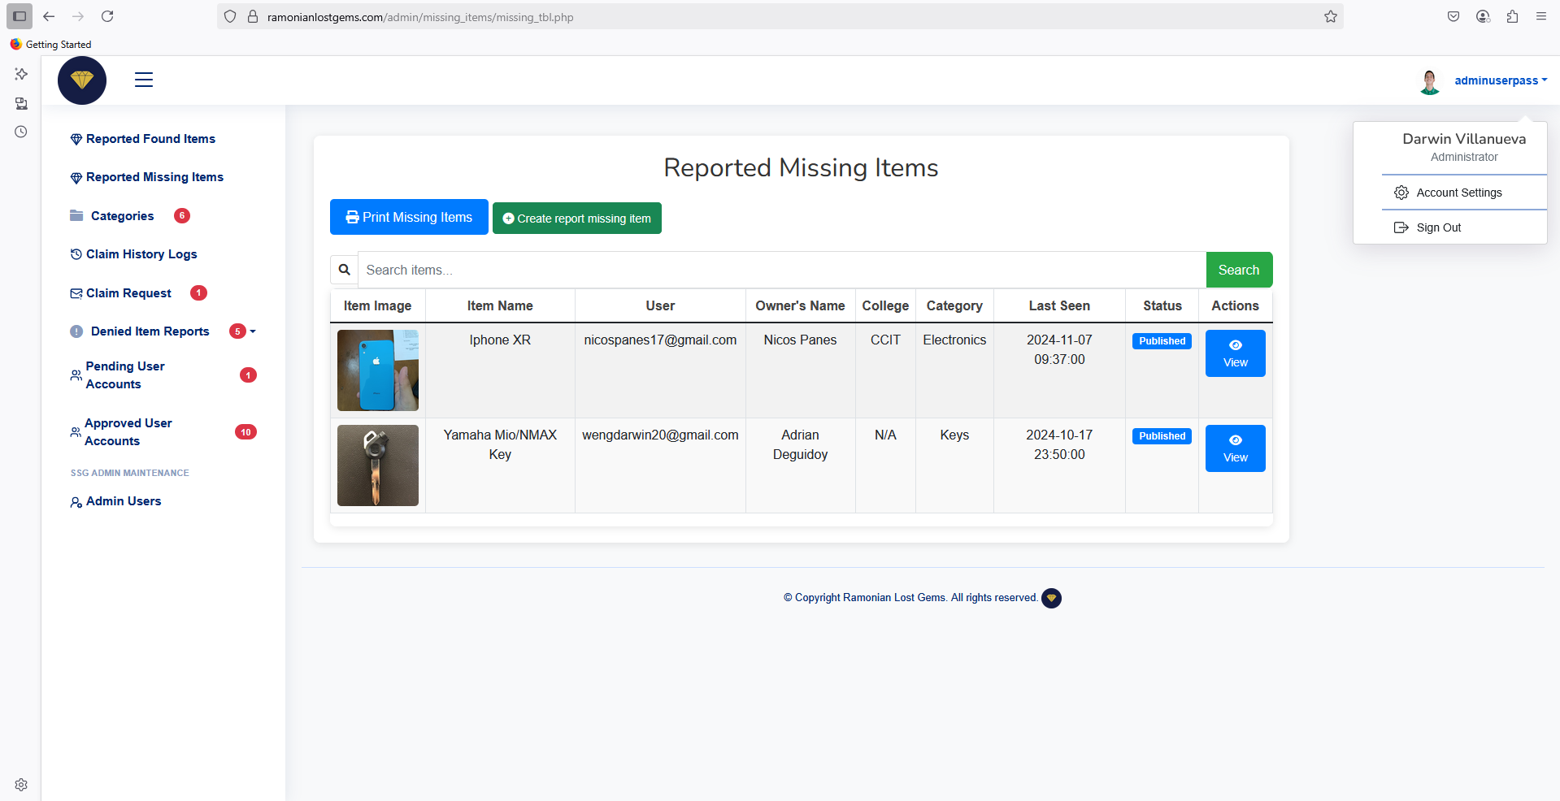Focus the Search items text field
The height and width of the screenshot is (801, 1560).
(781, 270)
